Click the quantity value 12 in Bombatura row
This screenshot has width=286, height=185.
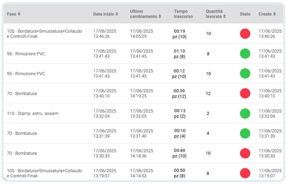[x=208, y=93]
